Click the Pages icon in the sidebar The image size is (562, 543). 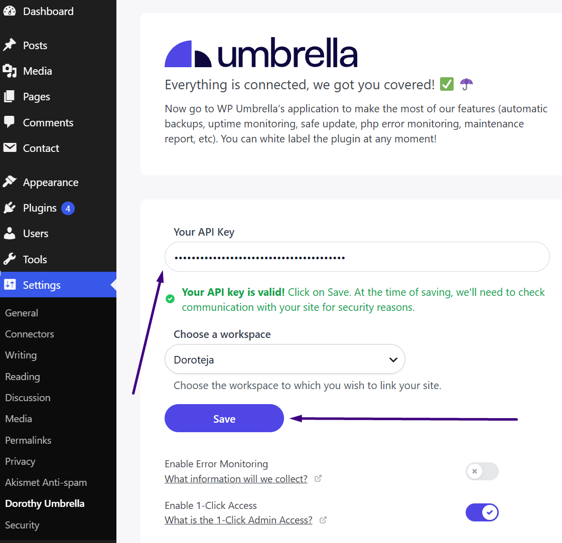click(10, 96)
